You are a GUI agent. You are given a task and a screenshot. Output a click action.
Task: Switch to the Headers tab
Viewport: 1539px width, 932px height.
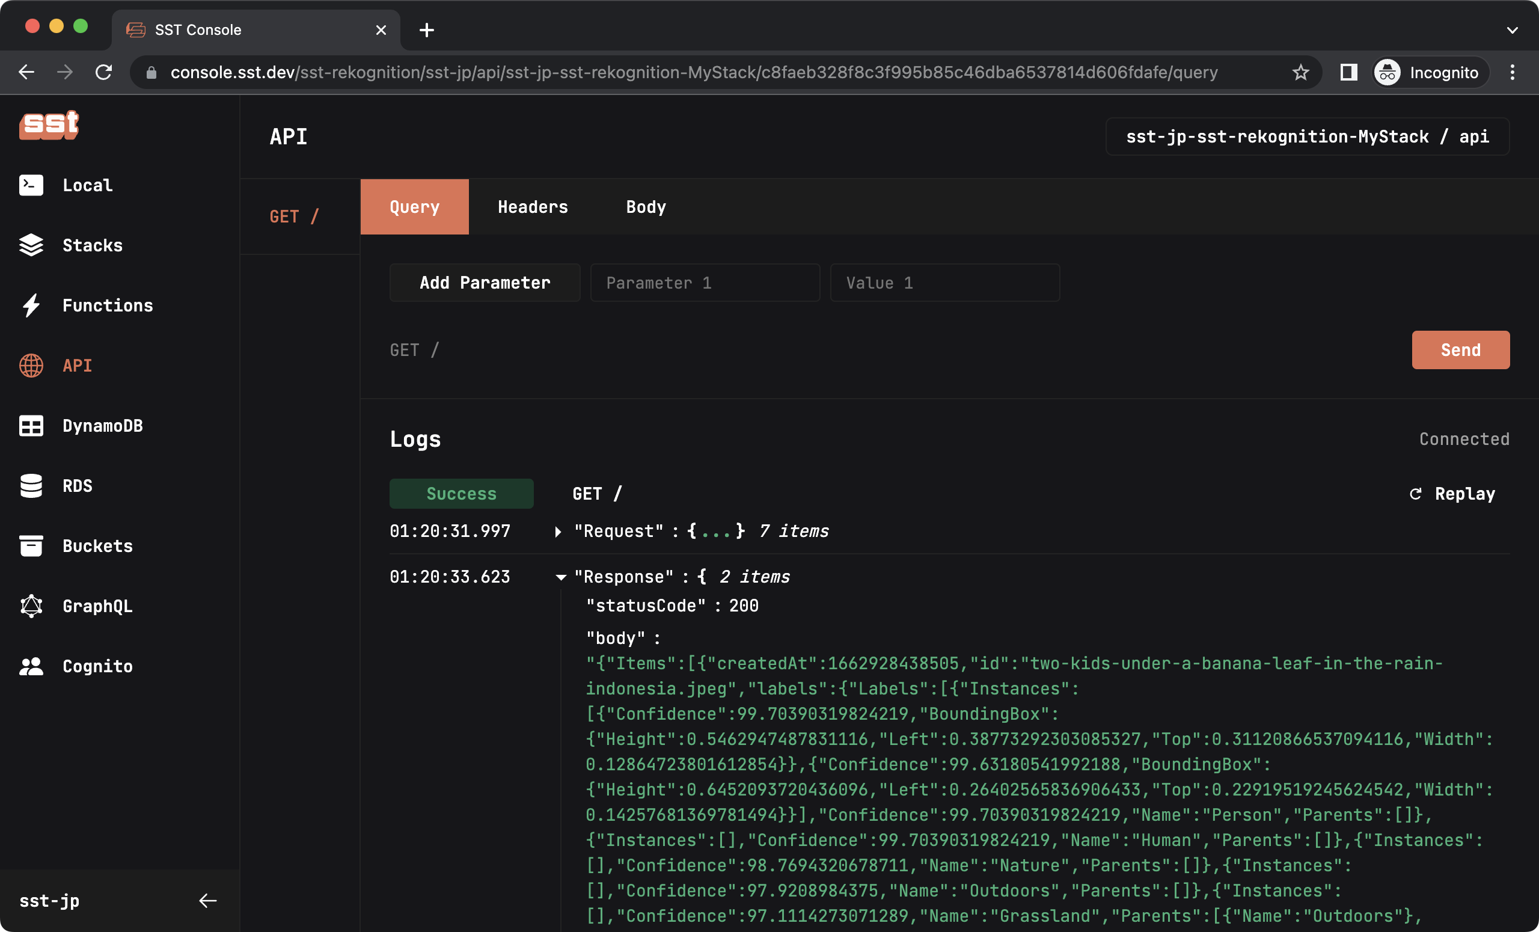[533, 207]
